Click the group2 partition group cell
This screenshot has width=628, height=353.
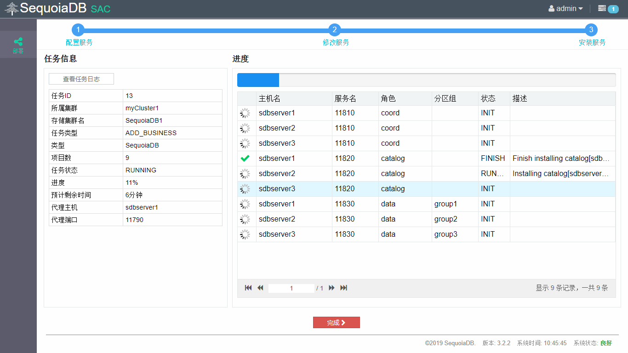[x=455, y=219]
